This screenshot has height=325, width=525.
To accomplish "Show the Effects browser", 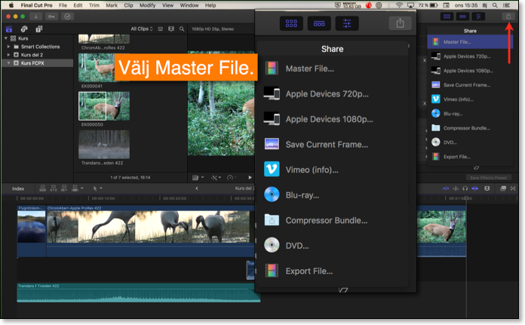I will pos(503,189).
